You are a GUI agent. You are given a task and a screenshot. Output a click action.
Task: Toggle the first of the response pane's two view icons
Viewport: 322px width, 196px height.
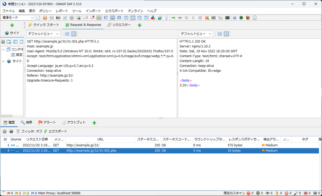point(220,34)
